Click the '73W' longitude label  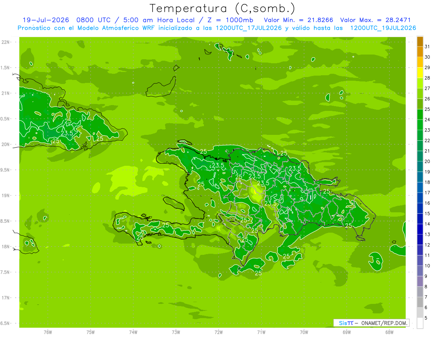click(176, 332)
